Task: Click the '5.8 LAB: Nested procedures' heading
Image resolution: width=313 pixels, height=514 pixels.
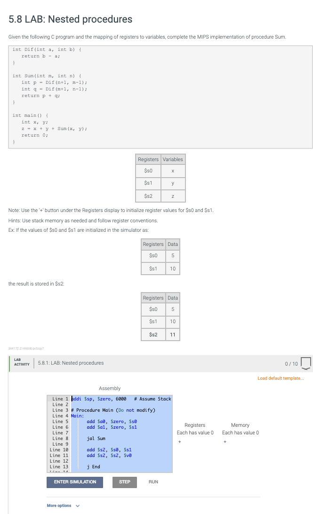Action: pos(71,19)
